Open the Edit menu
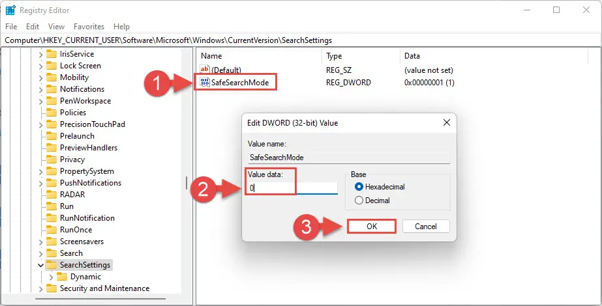Viewport: 602px width, 306px height. point(33,27)
